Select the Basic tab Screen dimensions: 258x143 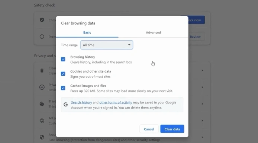click(87, 33)
